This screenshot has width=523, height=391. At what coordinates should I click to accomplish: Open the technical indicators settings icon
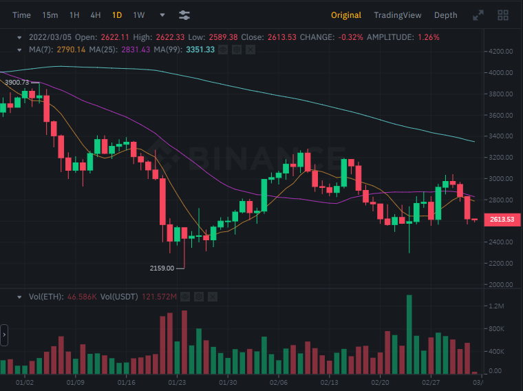point(184,14)
